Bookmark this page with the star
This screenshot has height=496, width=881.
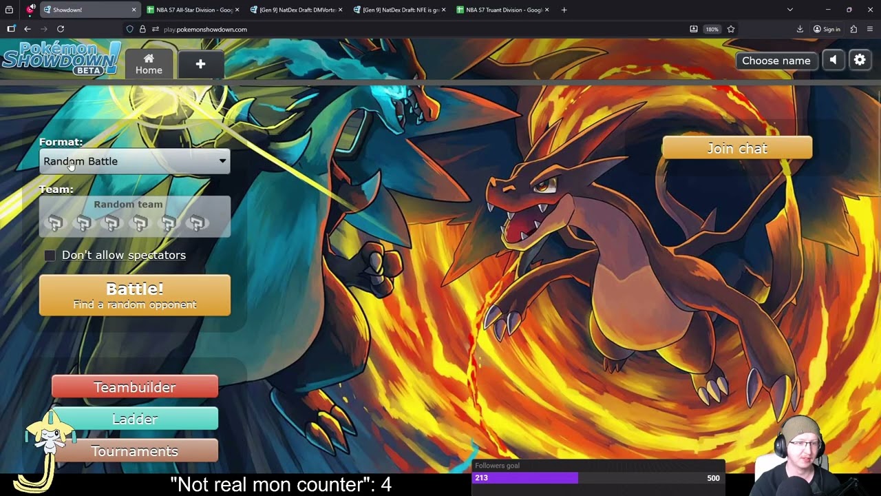[x=731, y=29]
